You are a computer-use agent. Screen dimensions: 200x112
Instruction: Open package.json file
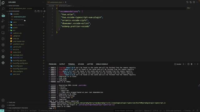[x=18, y=55]
